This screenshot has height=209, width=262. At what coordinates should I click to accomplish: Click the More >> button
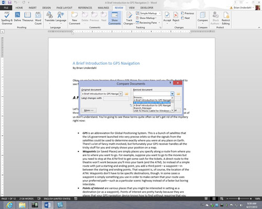tap(89, 110)
